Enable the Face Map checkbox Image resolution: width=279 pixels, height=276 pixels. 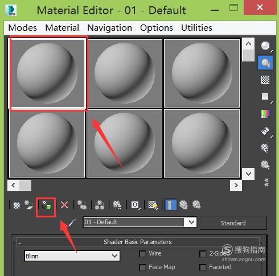pos(142,267)
